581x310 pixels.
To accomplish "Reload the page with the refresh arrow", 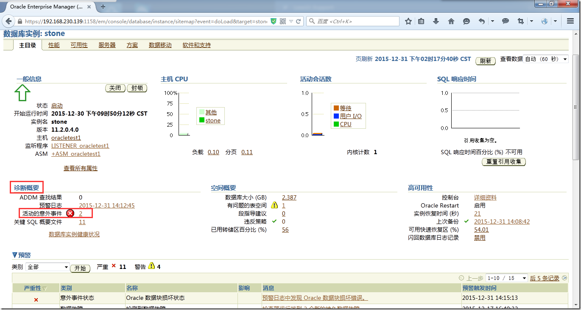I will point(299,21).
